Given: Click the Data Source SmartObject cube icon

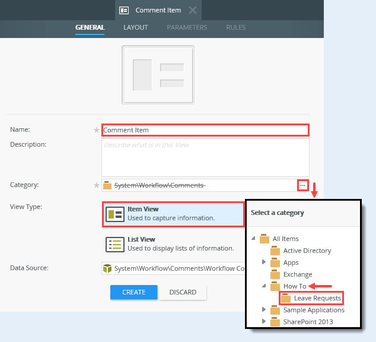Looking at the screenshot, I should point(107,268).
